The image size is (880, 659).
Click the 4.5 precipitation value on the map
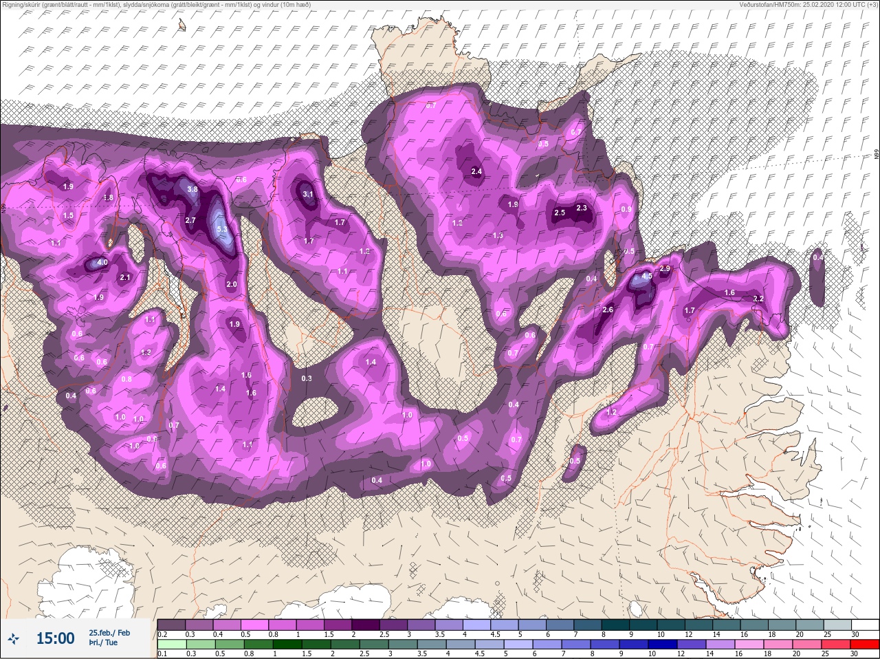point(646,276)
